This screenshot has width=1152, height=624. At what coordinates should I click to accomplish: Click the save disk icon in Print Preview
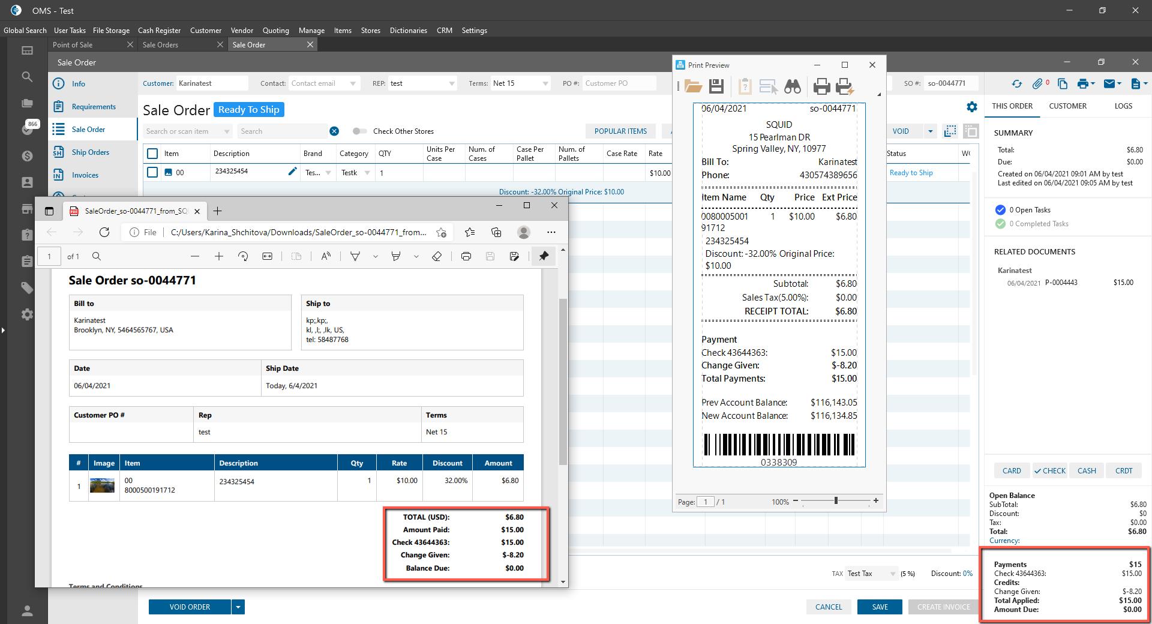click(716, 87)
